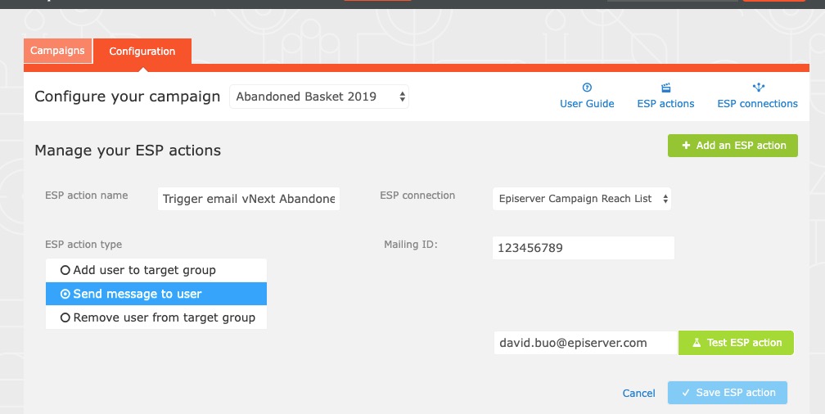Click the plus icon on Add an ESP action
Screen dimensions: 825x414
click(x=686, y=146)
